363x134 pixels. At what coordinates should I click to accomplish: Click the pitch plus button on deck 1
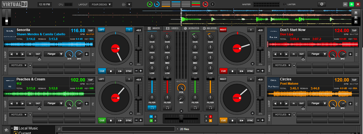coord(141,71)
